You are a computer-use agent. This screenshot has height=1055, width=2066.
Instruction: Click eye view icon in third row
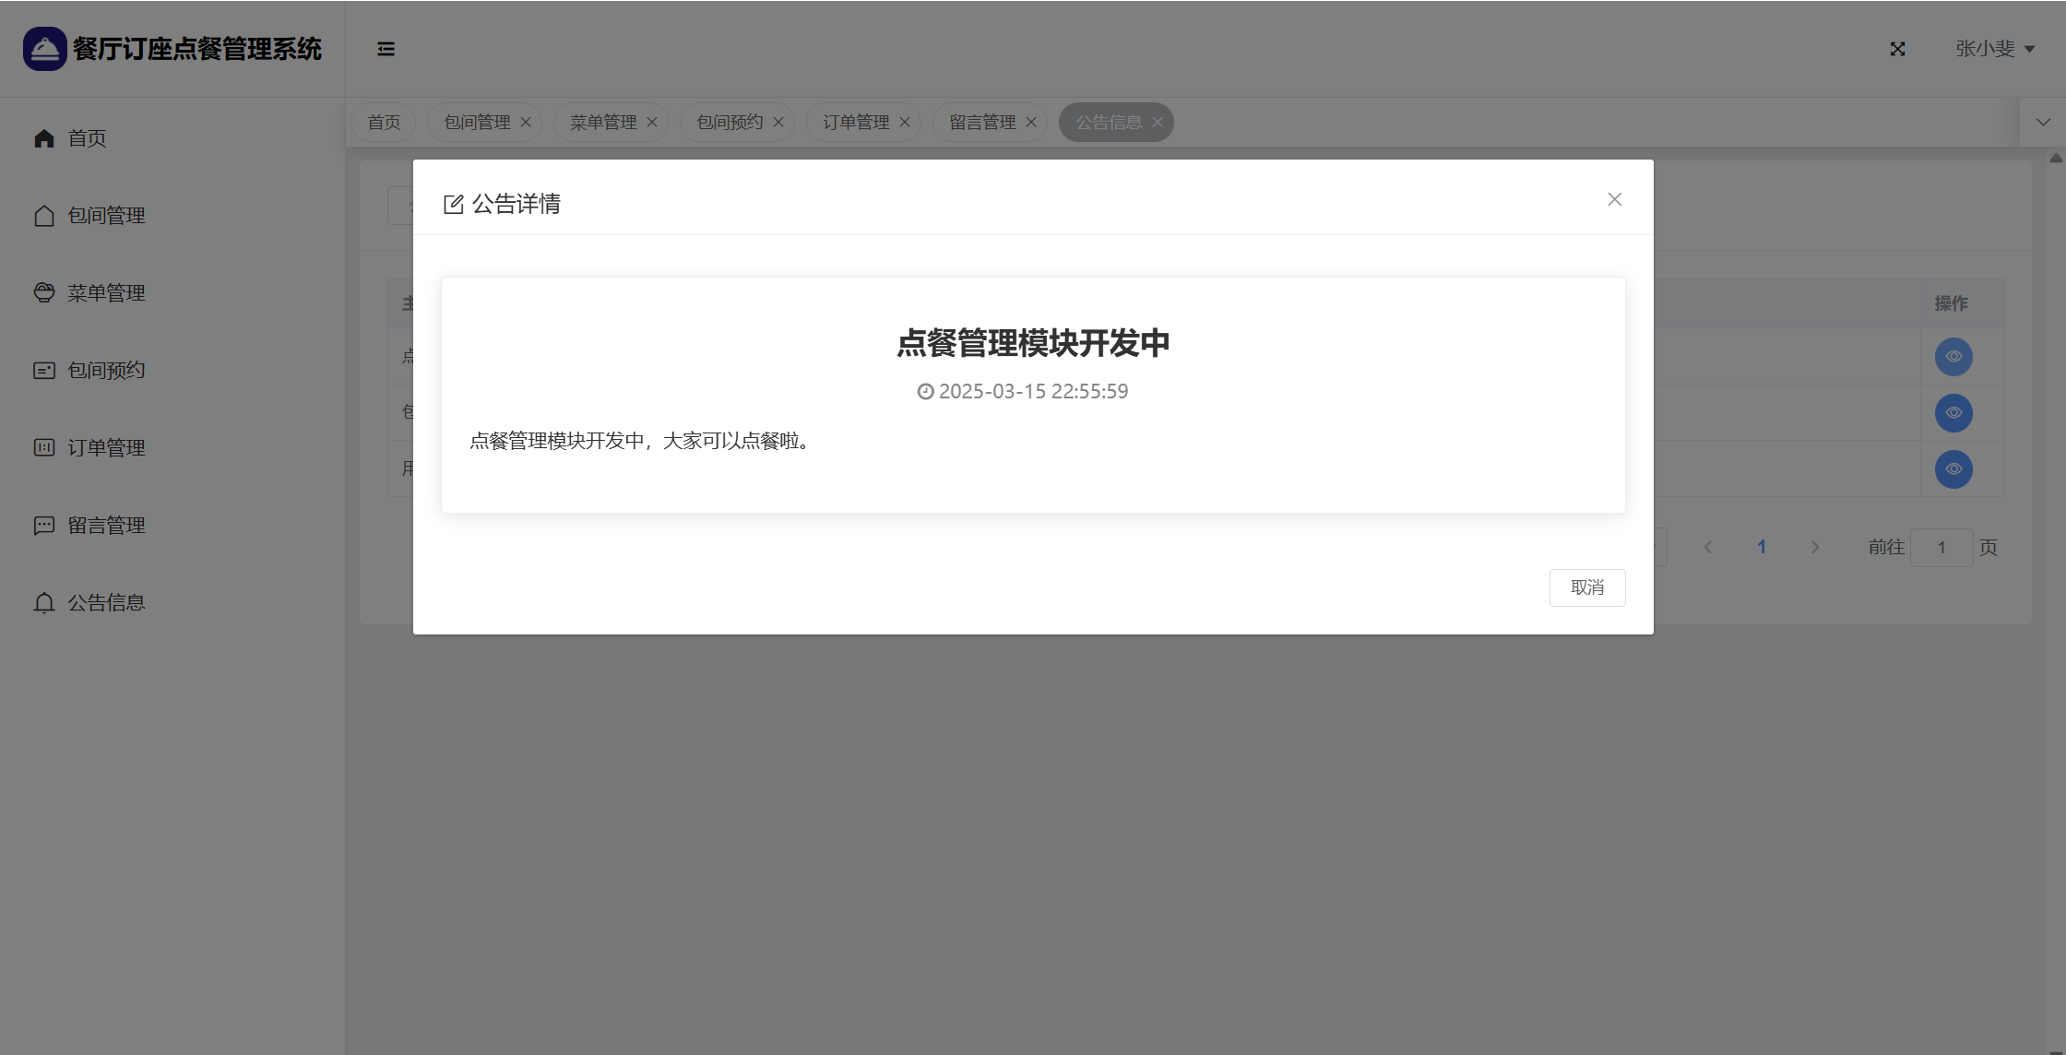click(x=1953, y=469)
